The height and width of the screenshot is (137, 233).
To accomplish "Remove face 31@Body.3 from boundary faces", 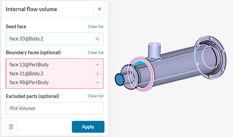I will 97,74.
